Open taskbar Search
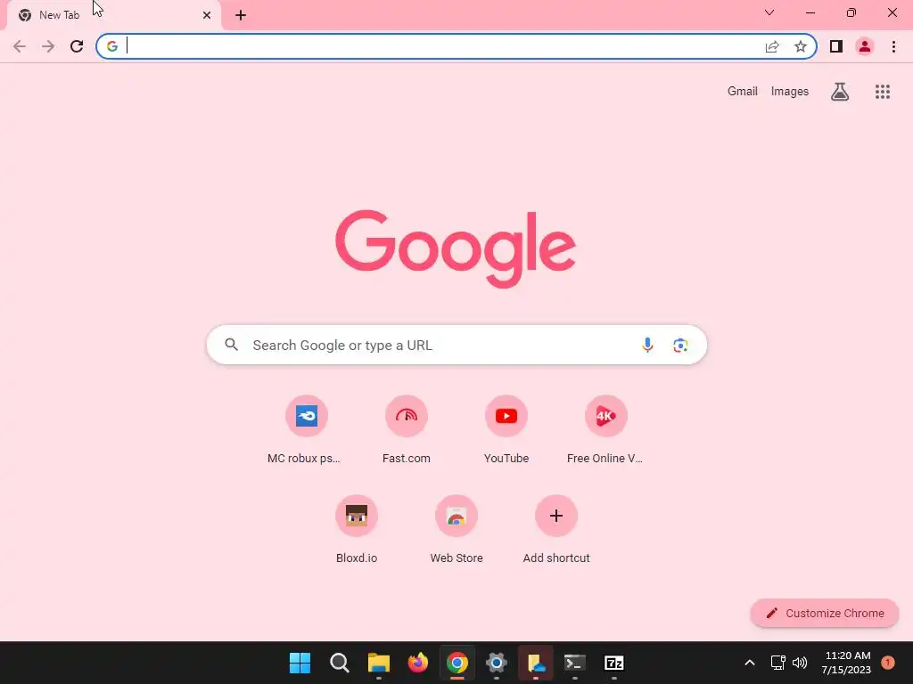The image size is (913, 684). (340, 663)
